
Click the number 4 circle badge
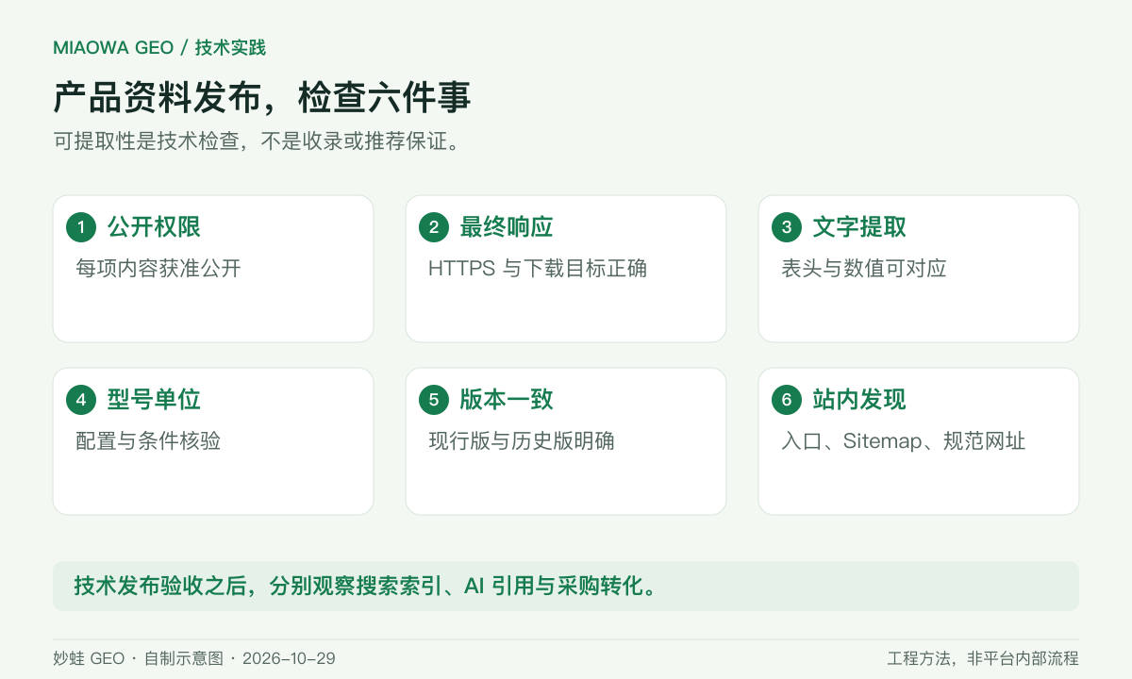point(81,400)
